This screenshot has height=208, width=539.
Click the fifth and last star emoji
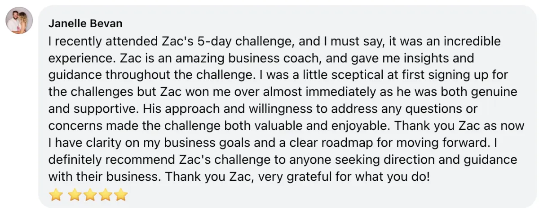121,195
